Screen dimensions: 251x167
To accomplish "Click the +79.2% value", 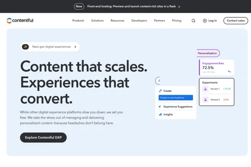I will tap(227, 89).
